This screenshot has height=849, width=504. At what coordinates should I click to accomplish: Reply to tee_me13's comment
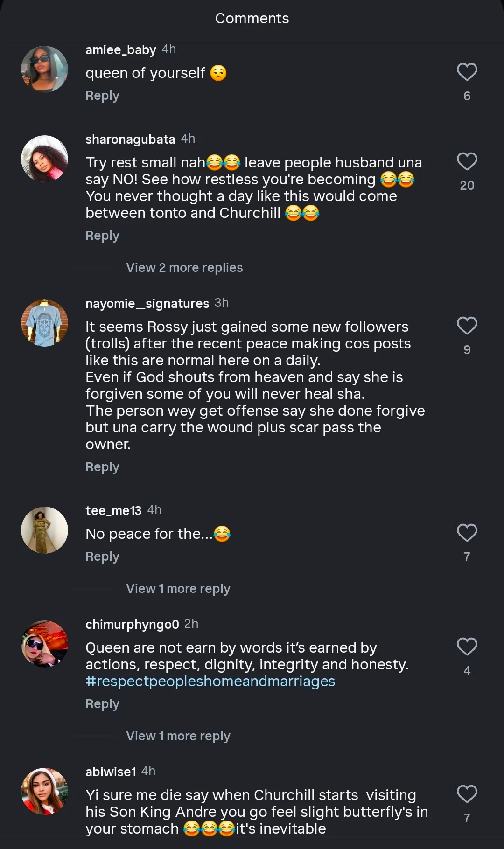coord(102,557)
